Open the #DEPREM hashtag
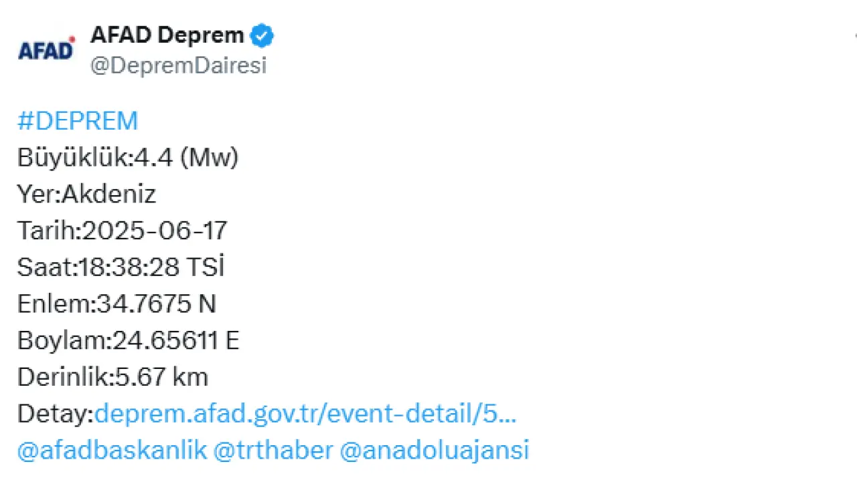Screen dimensions: 857x494 click(x=78, y=121)
